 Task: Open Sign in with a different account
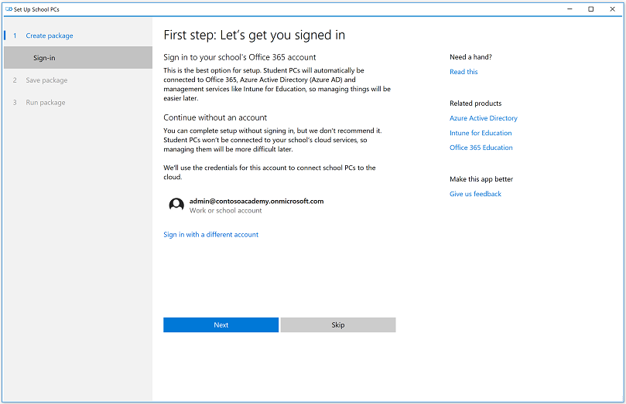click(x=210, y=235)
